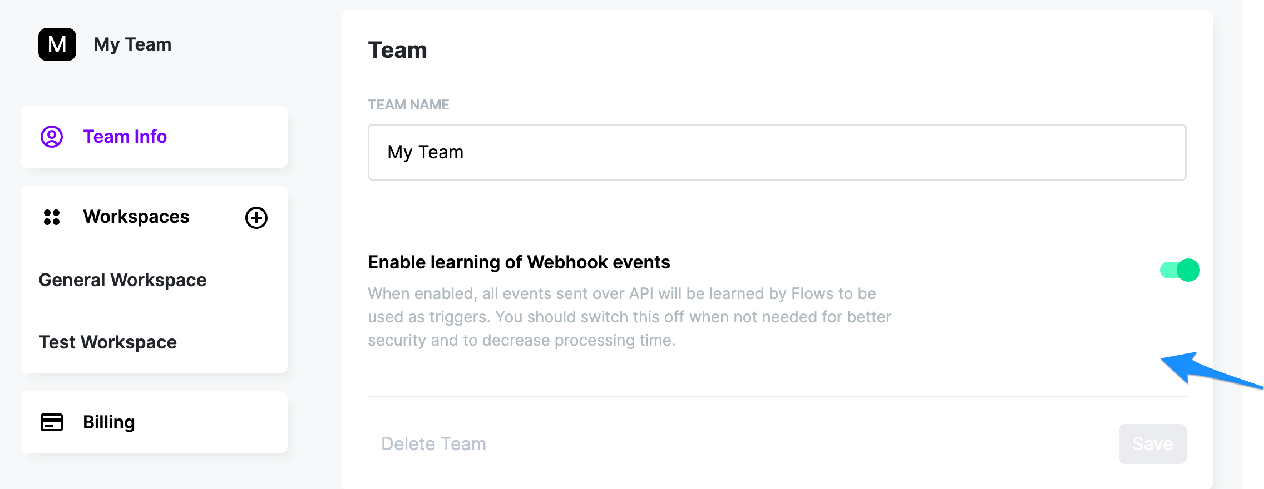Focus the Team Name input field
The height and width of the screenshot is (489, 1264).
(x=777, y=152)
